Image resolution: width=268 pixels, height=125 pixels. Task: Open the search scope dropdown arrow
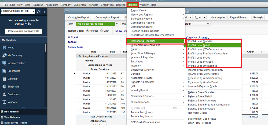[34, 12]
